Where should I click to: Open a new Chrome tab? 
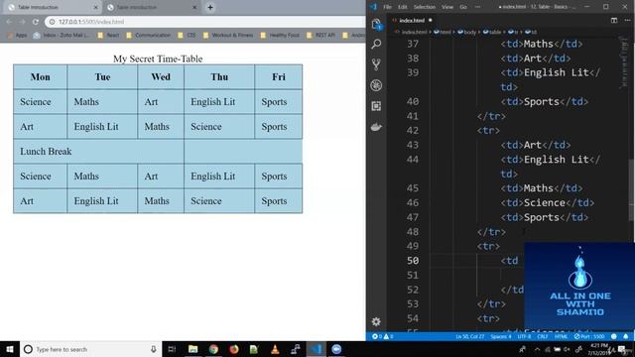click(210, 7)
